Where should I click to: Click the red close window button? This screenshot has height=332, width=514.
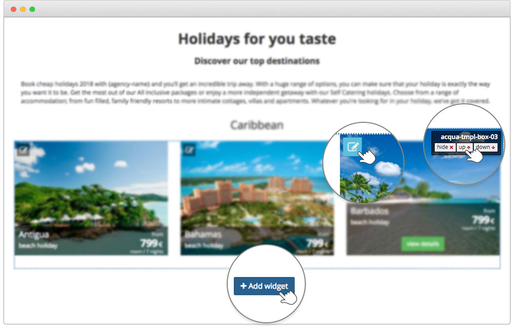(x=13, y=9)
